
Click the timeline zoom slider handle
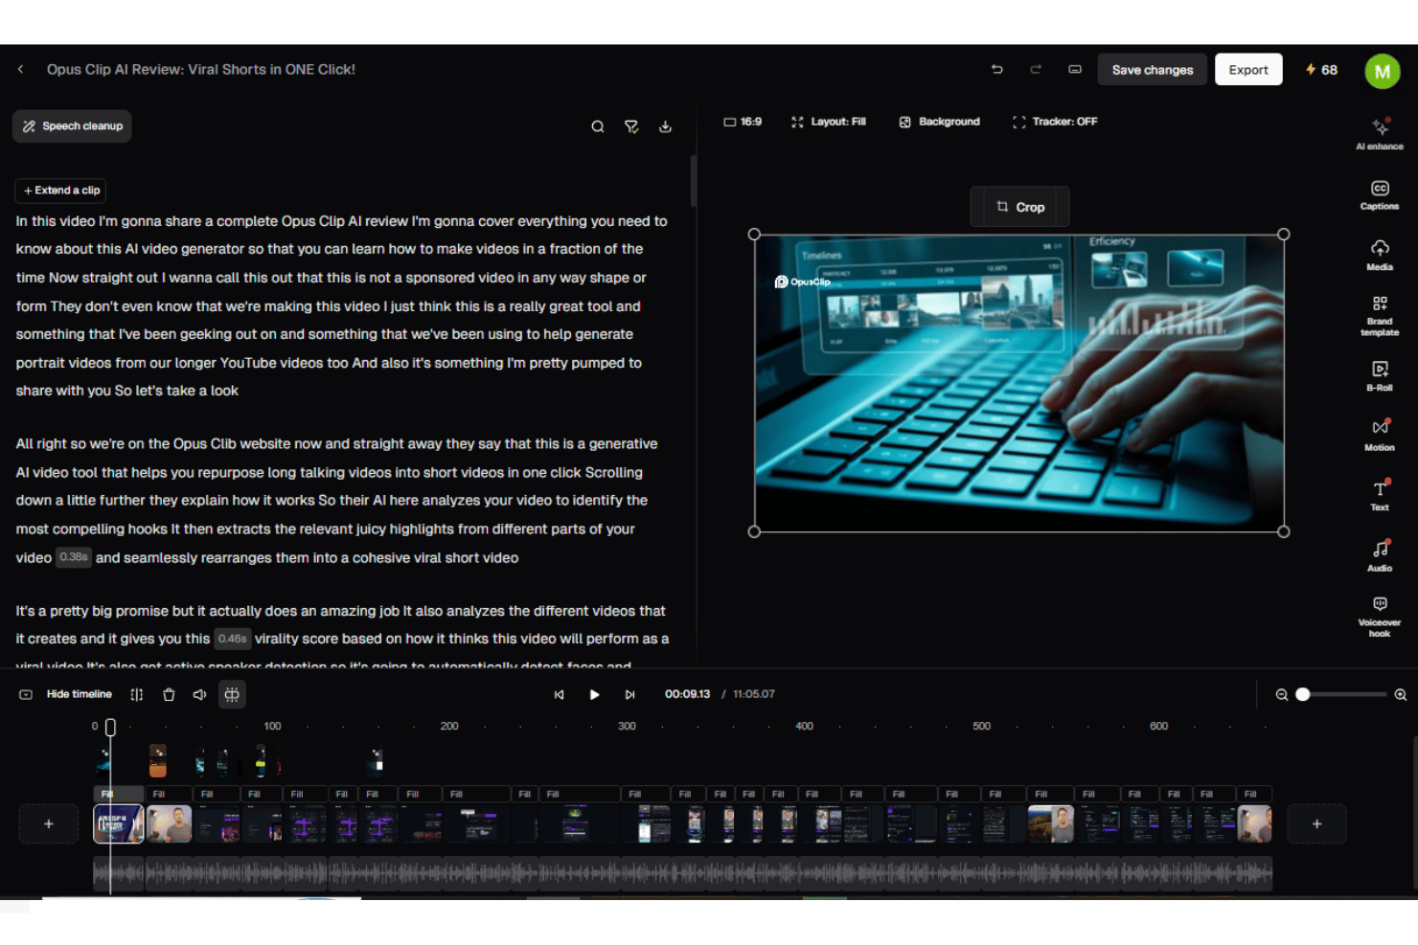pyautogui.click(x=1303, y=695)
